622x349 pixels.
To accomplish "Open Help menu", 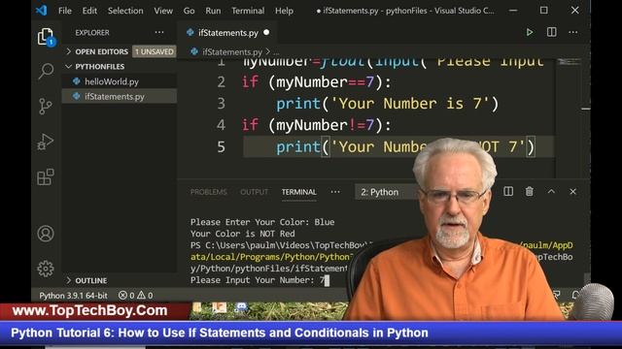I will point(284,11).
